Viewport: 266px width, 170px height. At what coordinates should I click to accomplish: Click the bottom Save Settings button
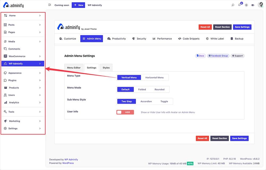(x=239, y=138)
